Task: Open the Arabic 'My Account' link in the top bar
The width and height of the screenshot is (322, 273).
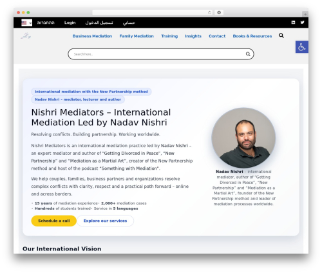Action: pos(129,23)
